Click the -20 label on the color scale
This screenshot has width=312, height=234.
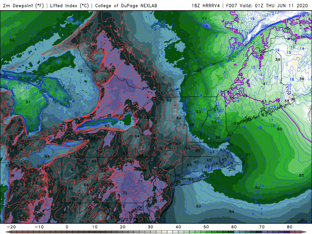click(x=11, y=227)
